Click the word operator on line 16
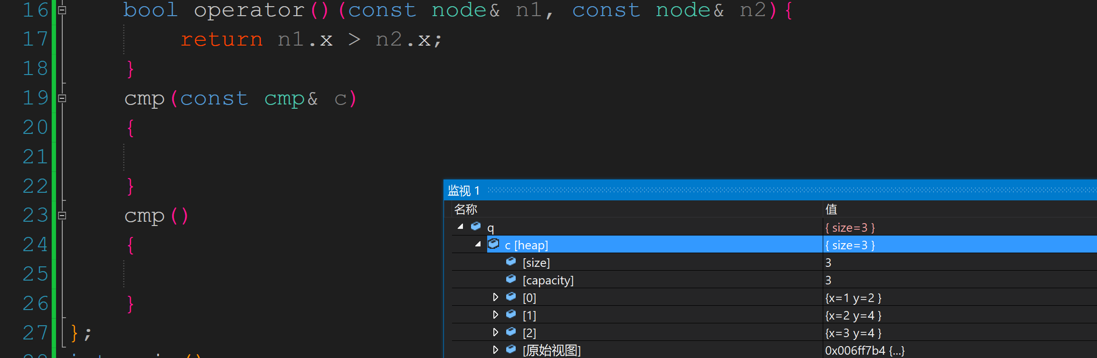 click(249, 11)
